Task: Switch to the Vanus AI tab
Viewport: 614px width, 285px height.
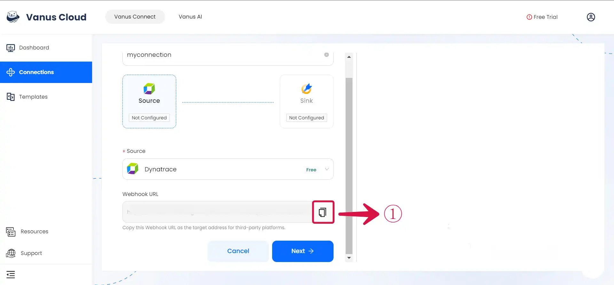Action: tap(190, 17)
